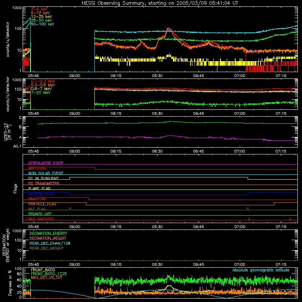Select the ECLIPSE_FLAG label
Image resolution: width=302 pixels, height=302 pixels.
coord(41,194)
